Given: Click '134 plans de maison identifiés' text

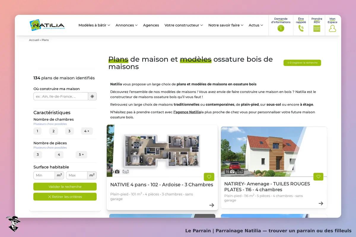Looking at the screenshot, I should click(x=64, y=78).
